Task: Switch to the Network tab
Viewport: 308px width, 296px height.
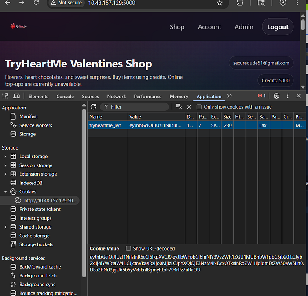Action: pos(117,97)
